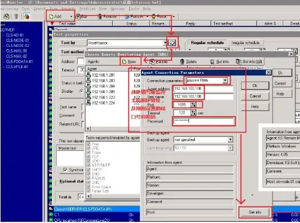Screen dimensions: 300x223
Task: Select agent icon for 192.168.1.223
Action: pyautogui.click(x=89, y=97)
